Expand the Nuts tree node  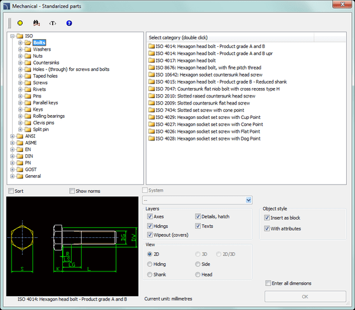pyautogui.click(x=20, y=56)
